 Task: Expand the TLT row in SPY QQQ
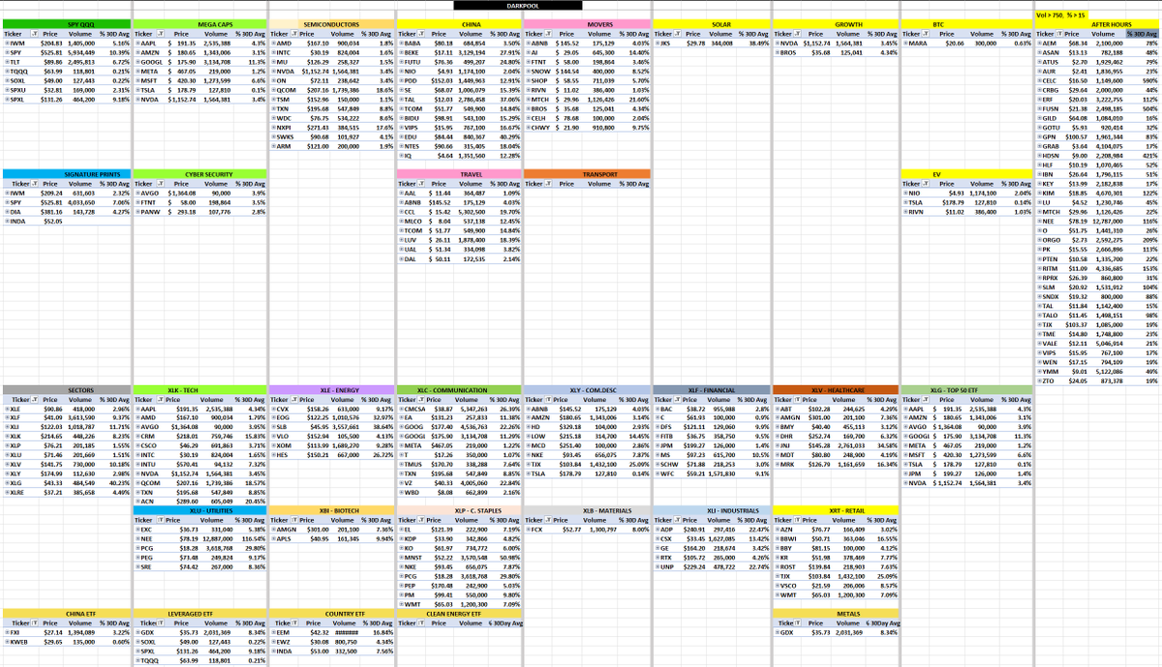(x=6, y=61)
